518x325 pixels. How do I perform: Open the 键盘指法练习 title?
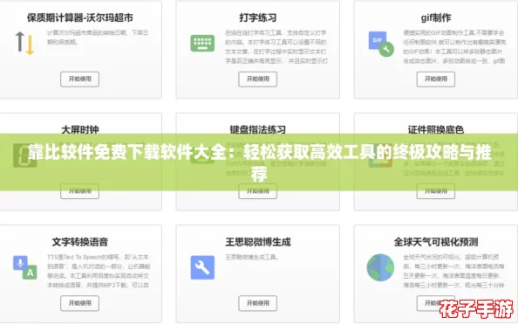point(257,129)
